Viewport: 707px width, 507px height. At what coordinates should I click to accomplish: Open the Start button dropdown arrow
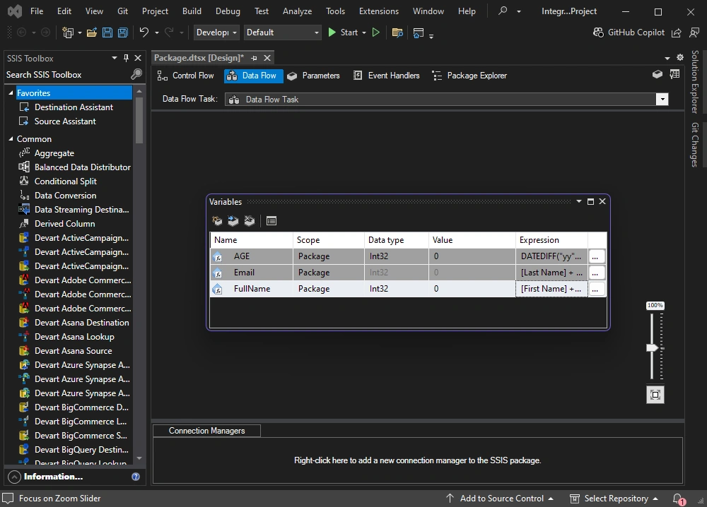pyautogui.click(x=364, y=32)
